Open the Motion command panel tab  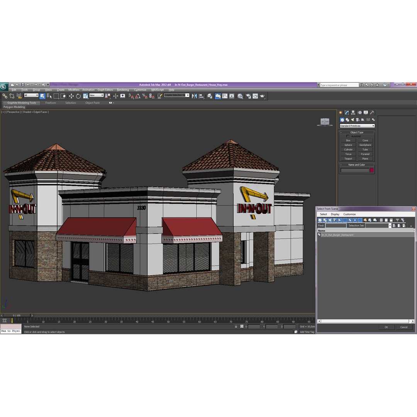click(x=359, y=112)
